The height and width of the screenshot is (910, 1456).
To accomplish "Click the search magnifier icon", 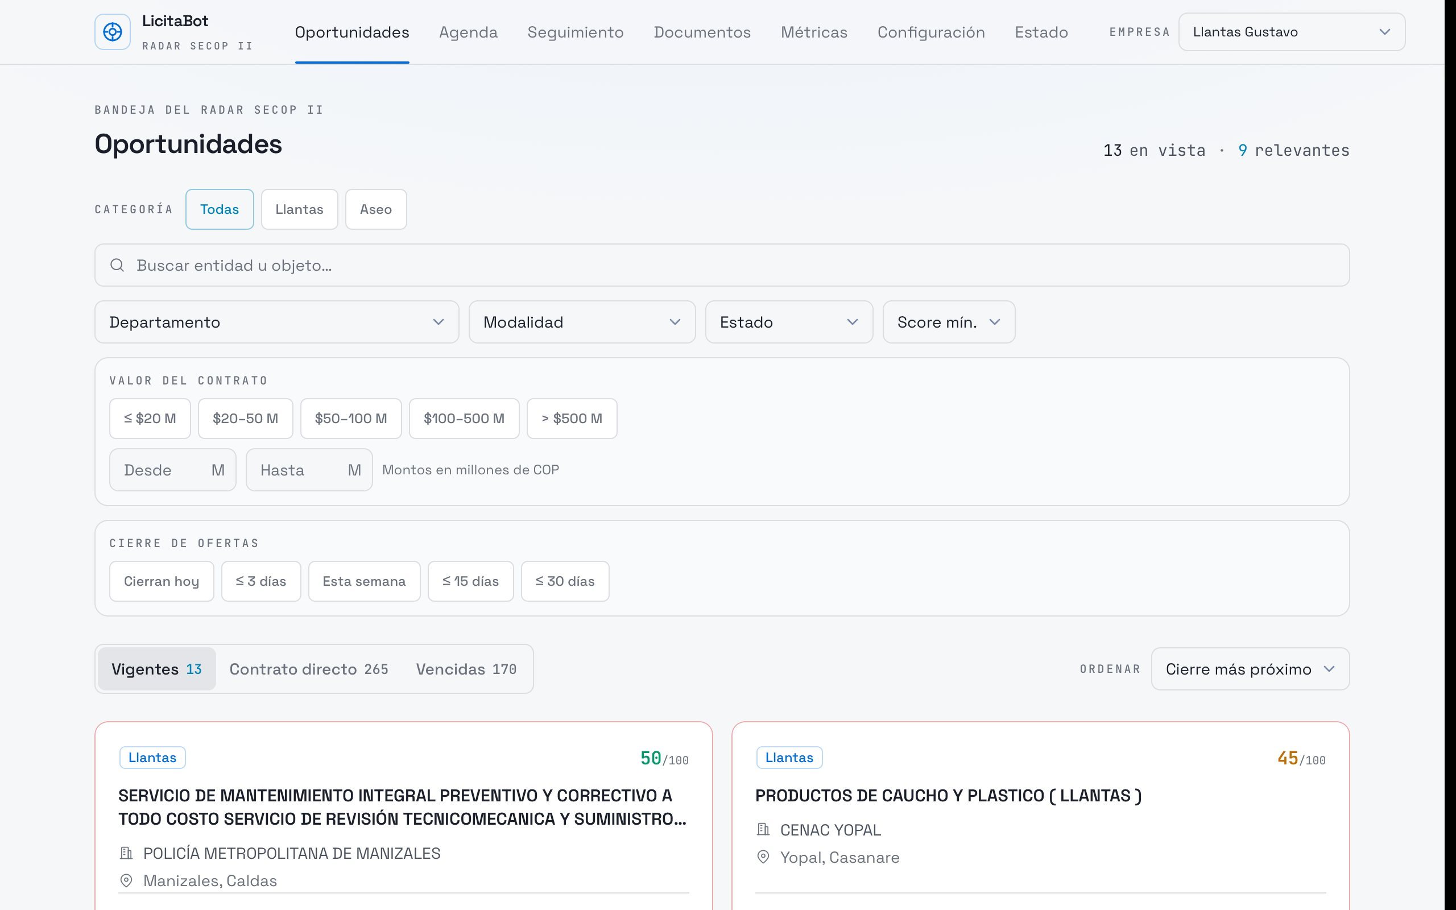I will tap(117, 266).
